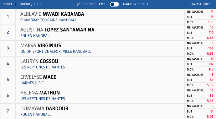Open player Helena Mathon
The width and height of the screenshot is (216, 119).
[x=40, y=93]
